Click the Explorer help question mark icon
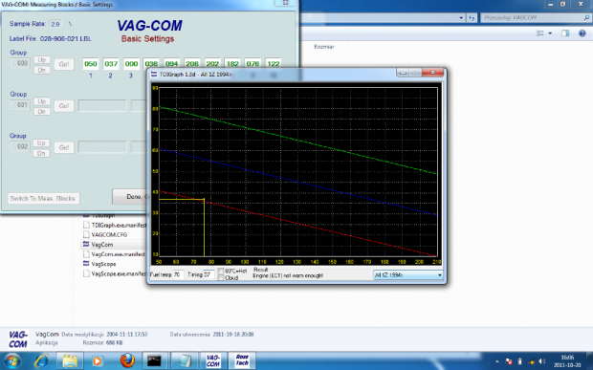 coord(582,33)
